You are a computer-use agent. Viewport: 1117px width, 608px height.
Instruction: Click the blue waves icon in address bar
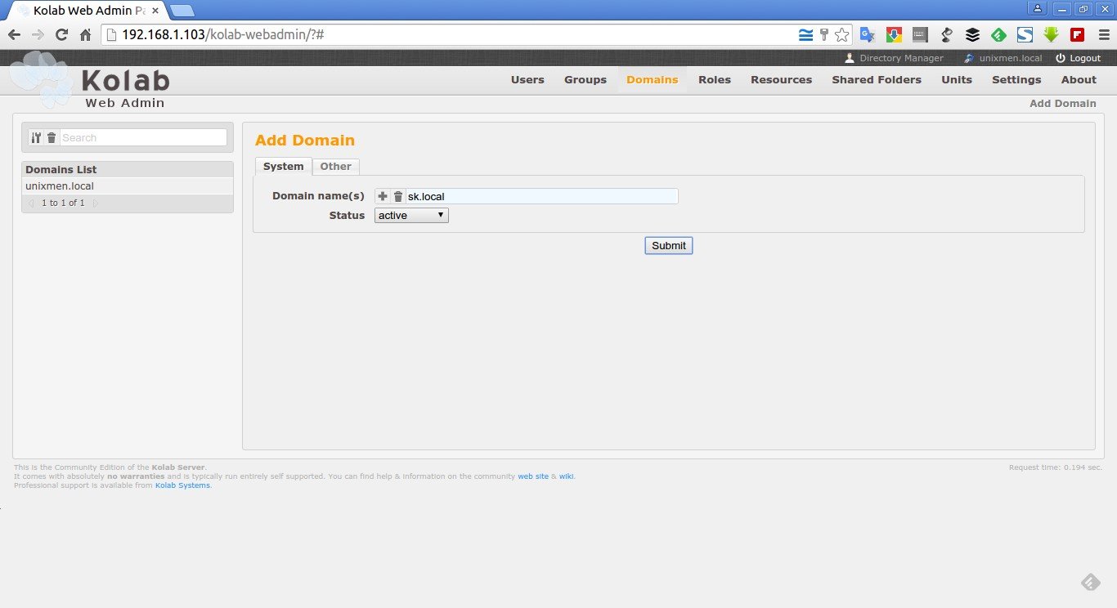tap(805, 35)
